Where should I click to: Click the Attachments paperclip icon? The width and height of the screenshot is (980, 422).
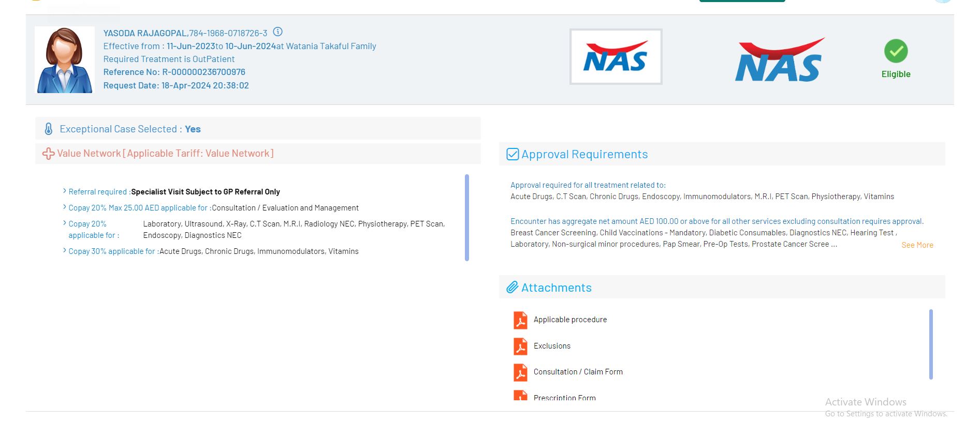tap(512, 288)
